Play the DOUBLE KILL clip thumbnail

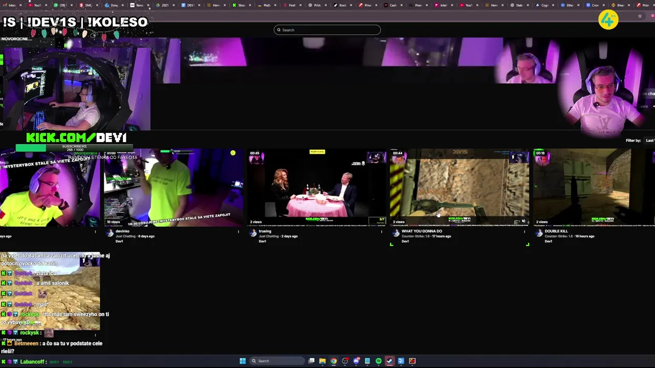tap(594, 188)
